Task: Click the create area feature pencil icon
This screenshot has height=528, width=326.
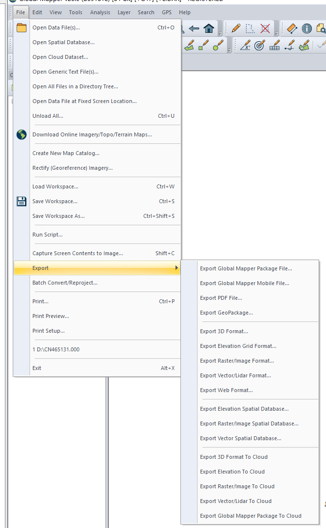Action: [189, 45]
